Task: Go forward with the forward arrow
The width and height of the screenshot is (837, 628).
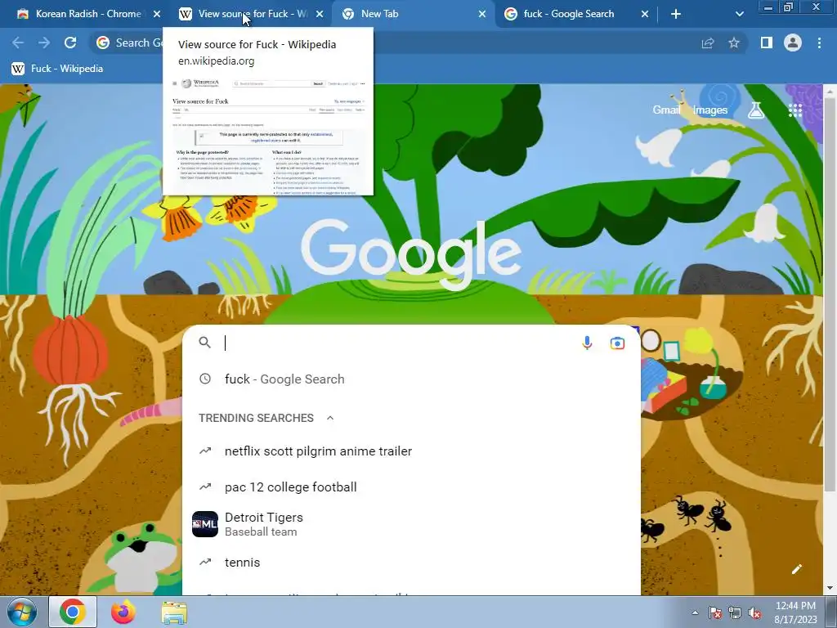Action: 44,43
